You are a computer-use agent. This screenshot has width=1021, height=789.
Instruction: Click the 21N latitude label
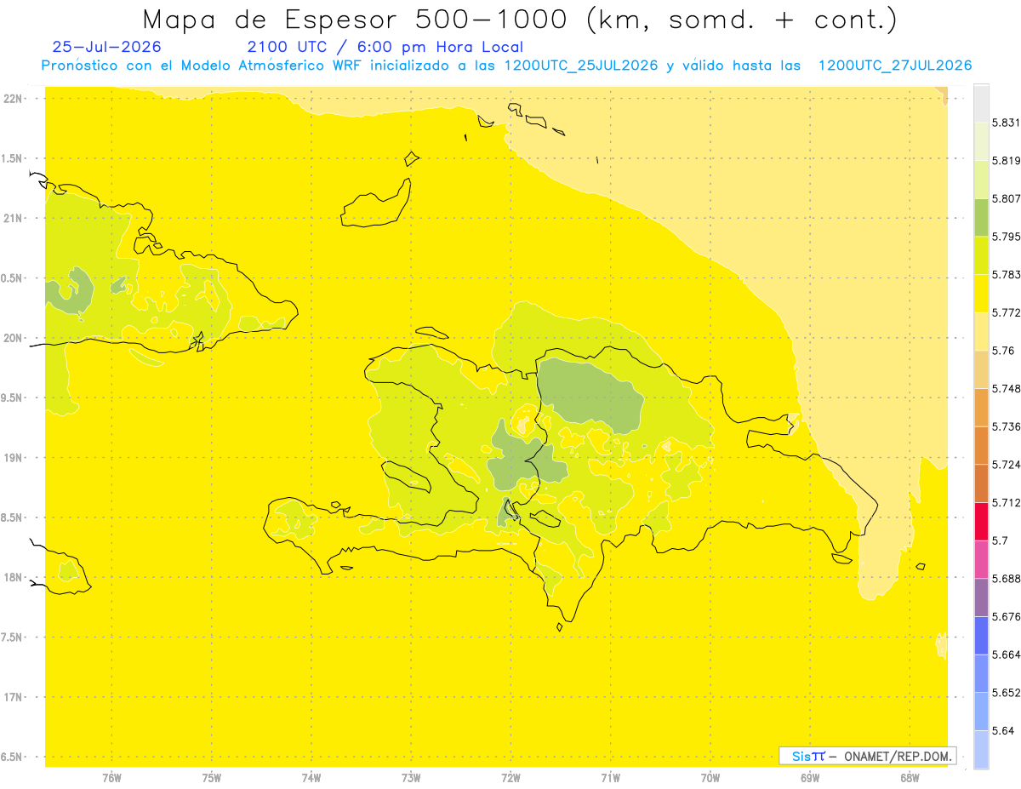(x=13, y=219)
